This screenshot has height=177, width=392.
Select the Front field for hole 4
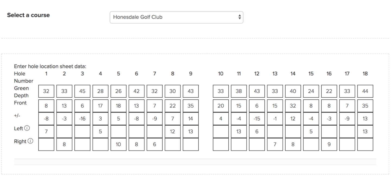(100, 106)
